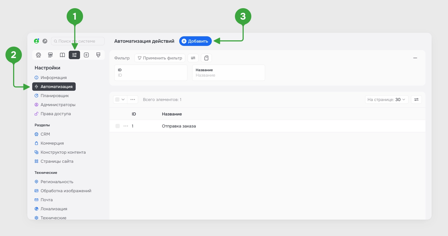Click the Название filter input field
The height and width of the screenshot is (236, 448).
229,73
